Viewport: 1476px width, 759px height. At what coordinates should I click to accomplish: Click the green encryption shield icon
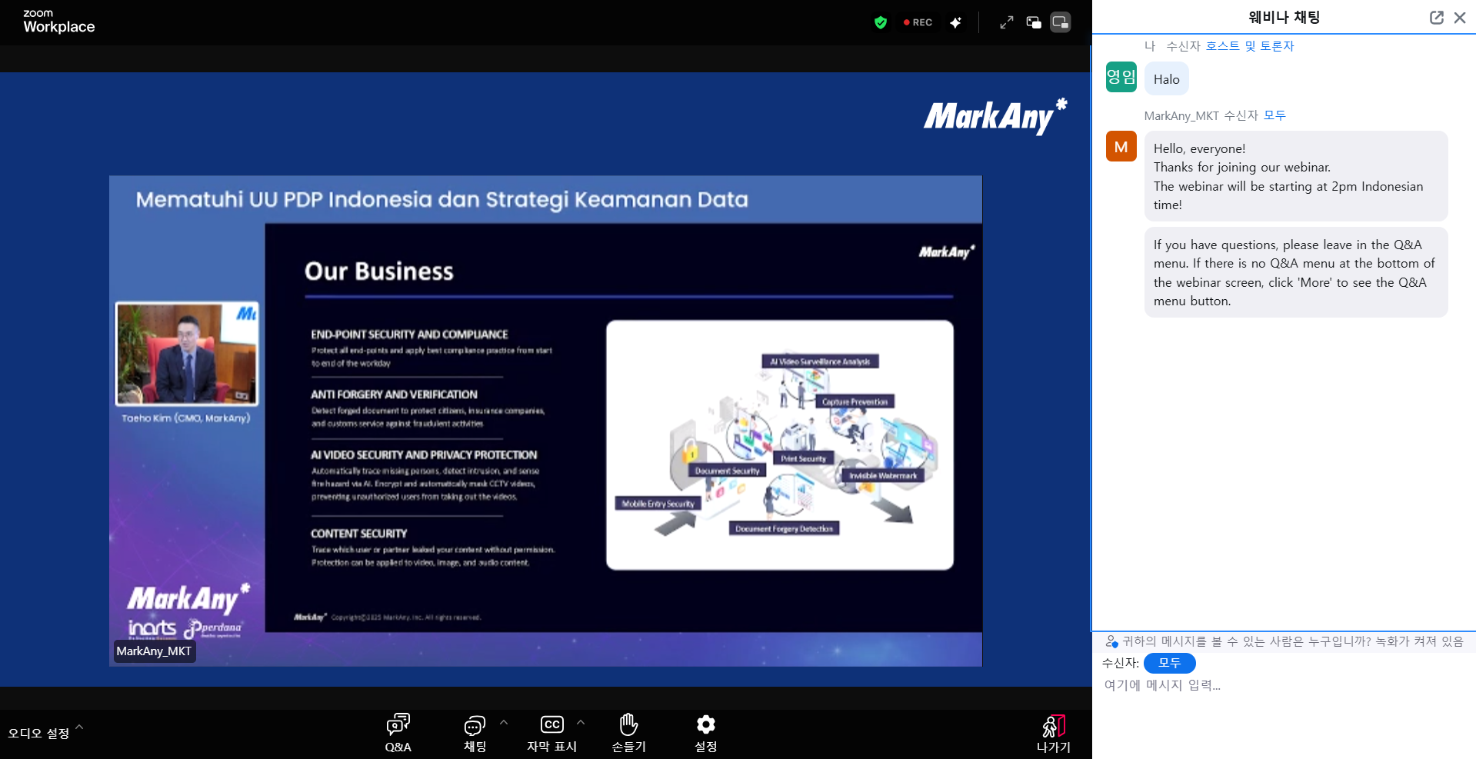881,22
